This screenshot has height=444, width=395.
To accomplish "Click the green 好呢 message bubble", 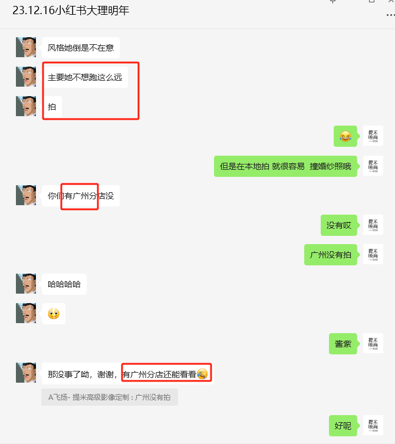I will tap(343, 426).
